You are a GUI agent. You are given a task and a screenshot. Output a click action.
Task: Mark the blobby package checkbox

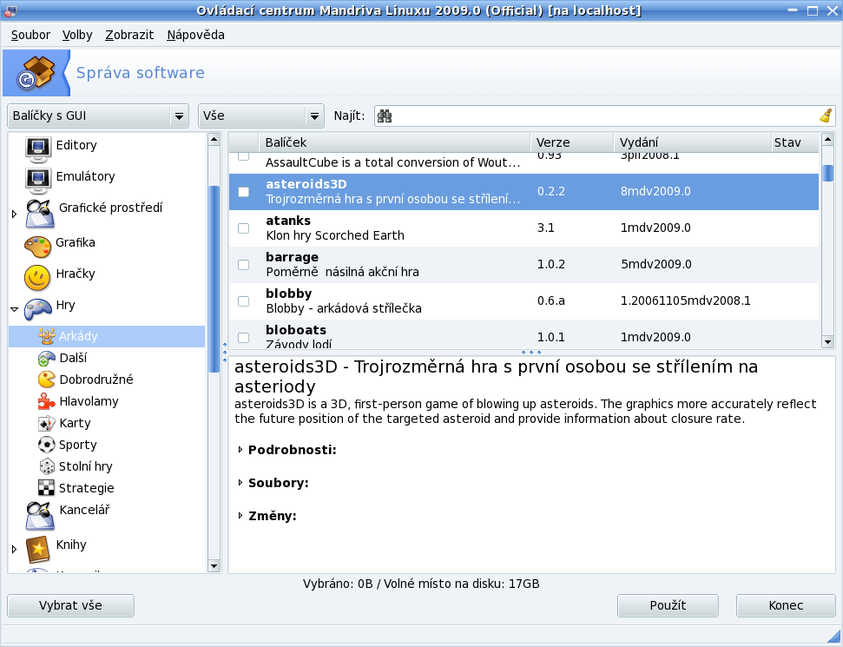tap(244, 301)
